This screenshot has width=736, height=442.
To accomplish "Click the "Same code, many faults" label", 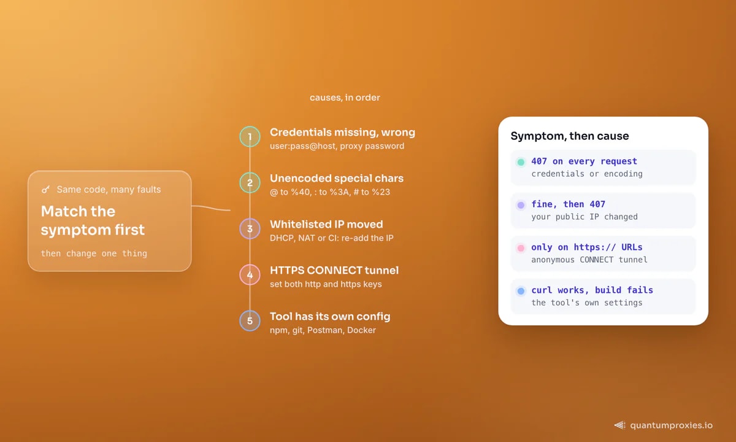I will coord(109,190).
